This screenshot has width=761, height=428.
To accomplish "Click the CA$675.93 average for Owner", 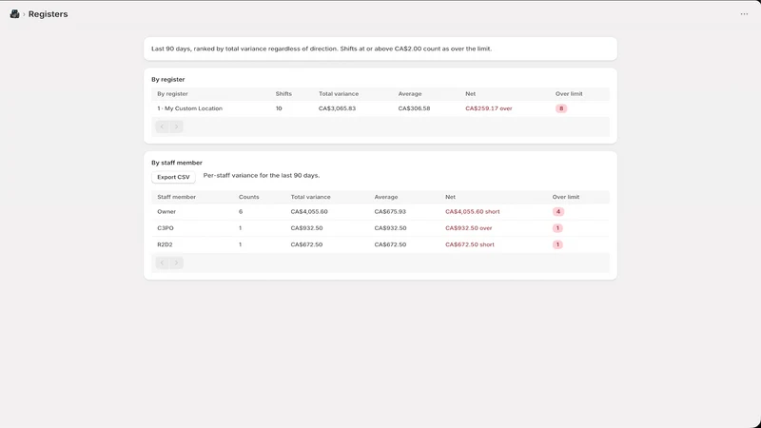I will click(x=390, y=211).
